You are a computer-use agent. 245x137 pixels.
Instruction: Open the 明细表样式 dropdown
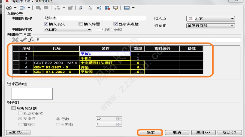coord(68,30)
